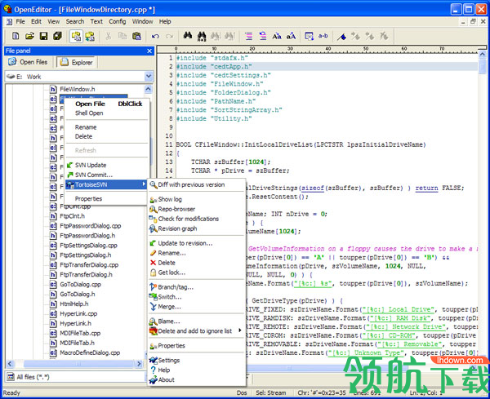
Task: Click the increase line indent icon
Action: coord(249,36)
